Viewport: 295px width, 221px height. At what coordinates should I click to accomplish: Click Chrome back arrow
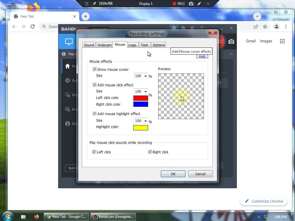14,26
